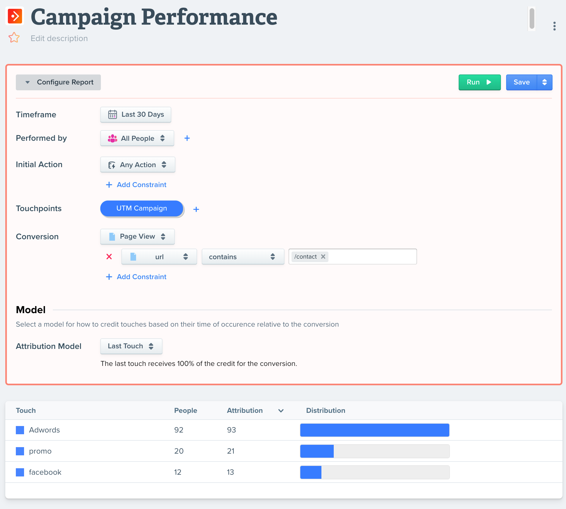Click the facebook blue color swatch

pos(20,472)
